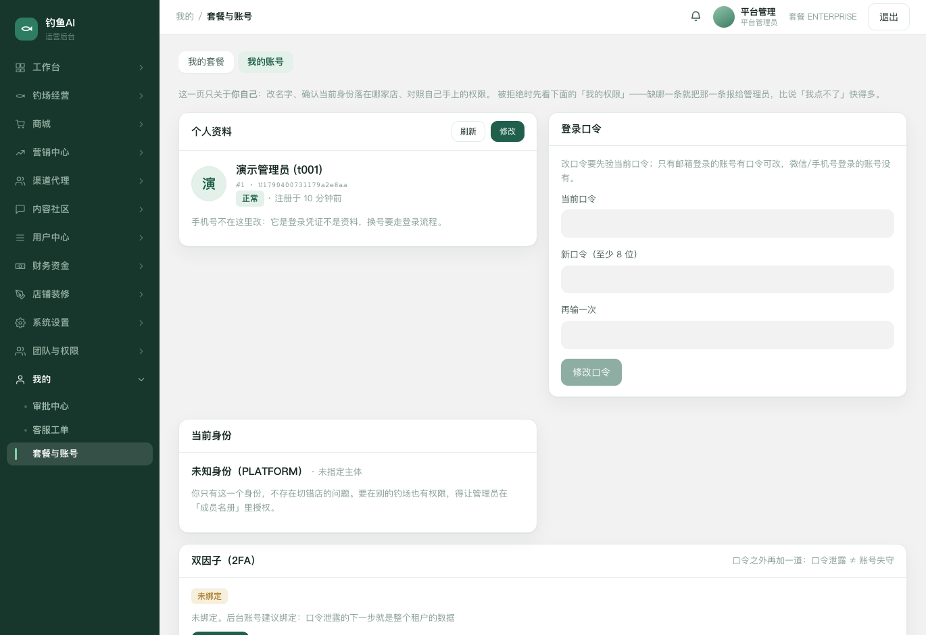Click the 我的 breadcrumb link
Image resolution: width=926 pixels, height=635 pixels.
tap(185, 17)
